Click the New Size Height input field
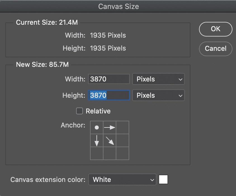The width and height of the screenshot is (236, 196). [109, 95]
